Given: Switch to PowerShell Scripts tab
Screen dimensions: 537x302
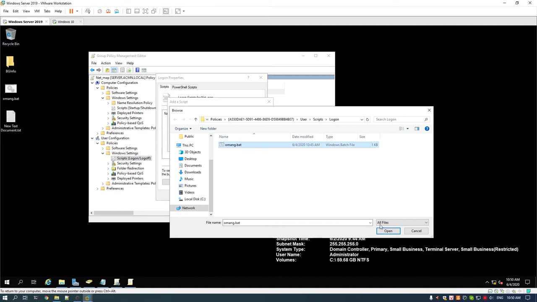Looking at the screenshot, I should point(184,87).
